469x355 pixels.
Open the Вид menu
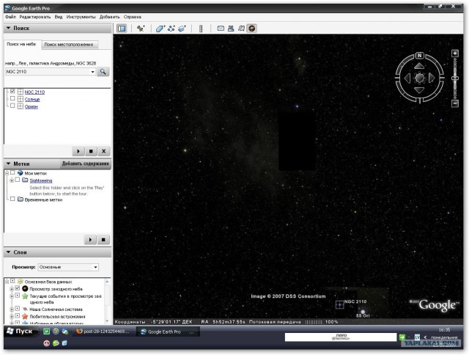click(59, 17)
